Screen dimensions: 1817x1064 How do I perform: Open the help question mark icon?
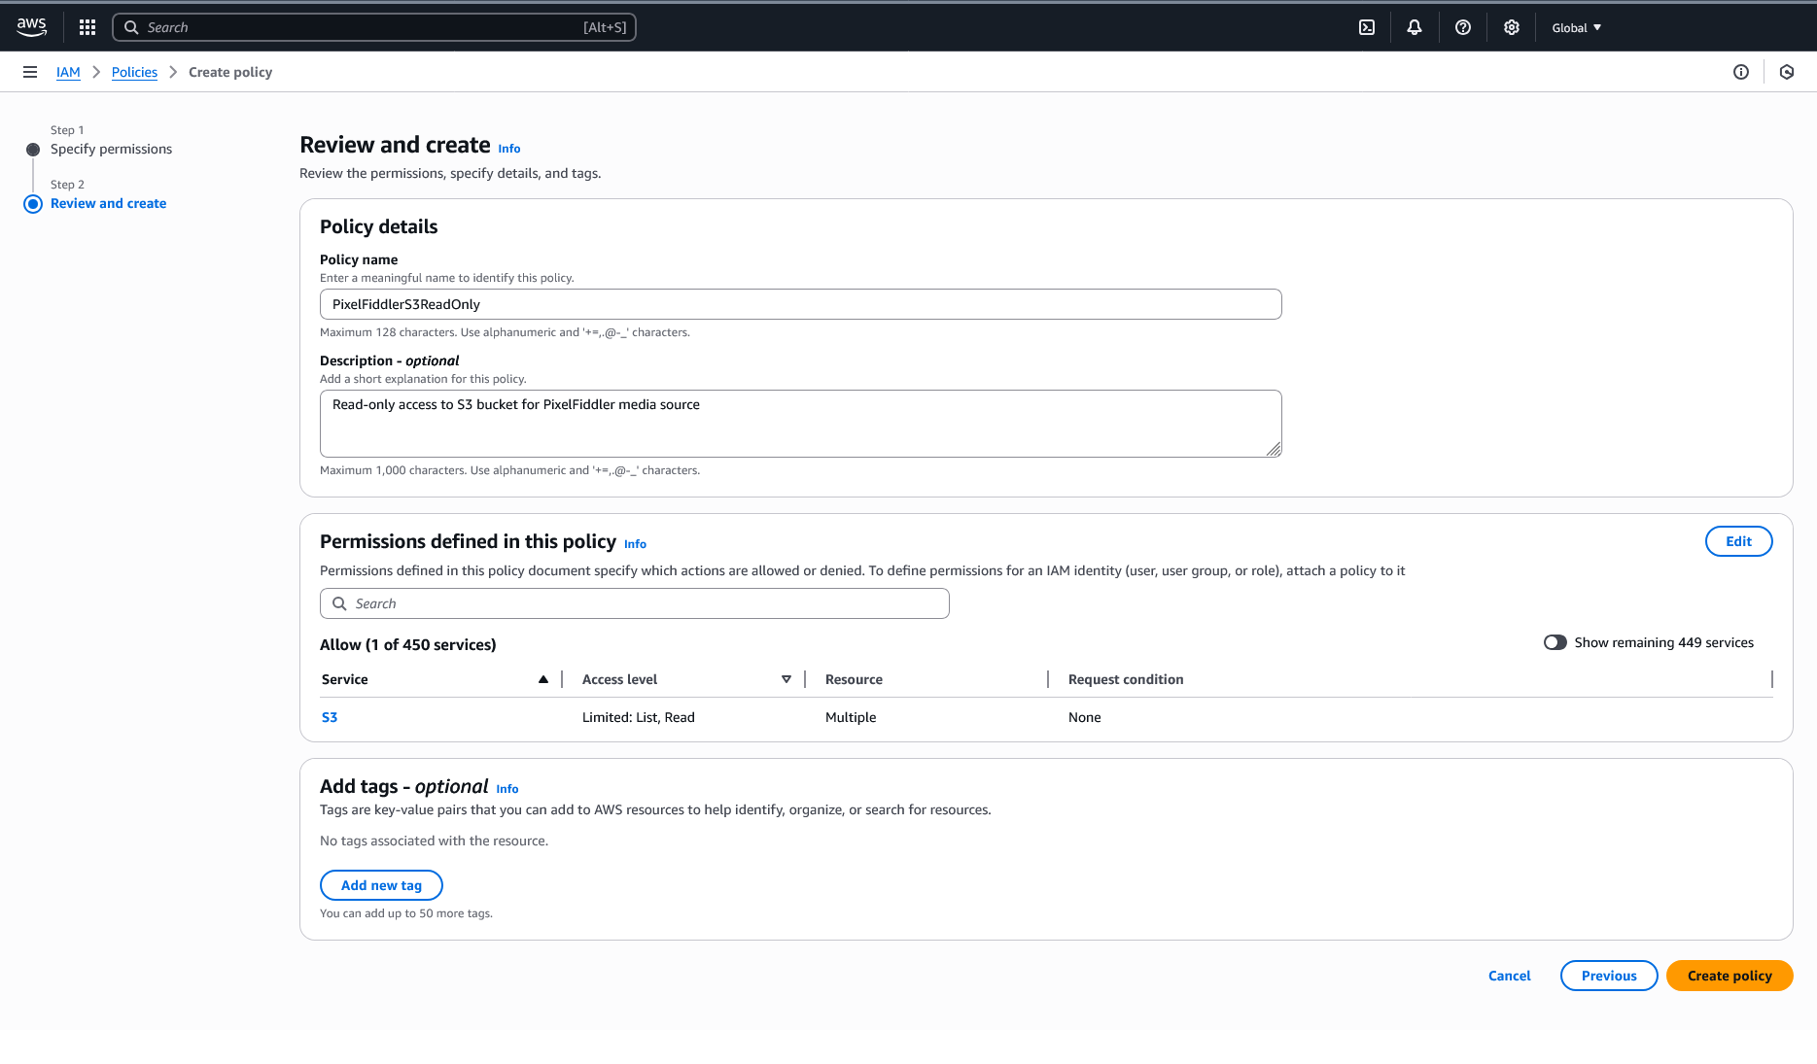(1463, 27)
